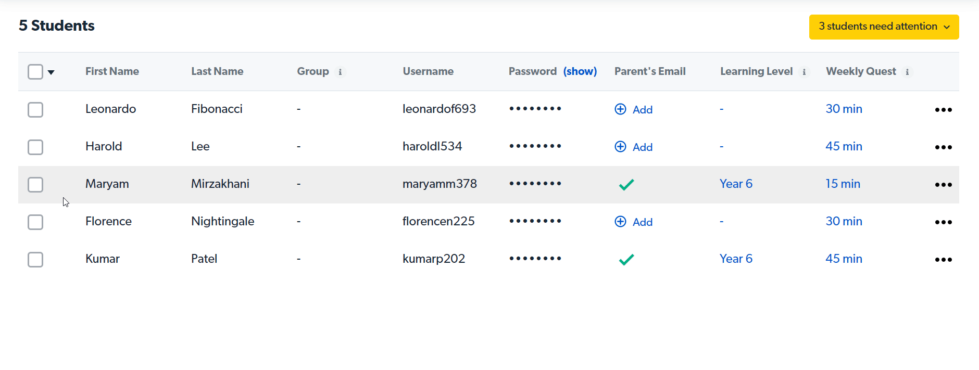979x370 pixels.
Task: Click the Last Name column header
Action: pos(217,71)
